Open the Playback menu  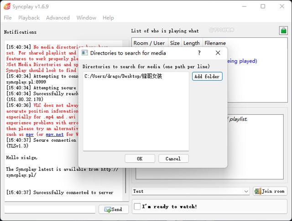tap(29, 18)
